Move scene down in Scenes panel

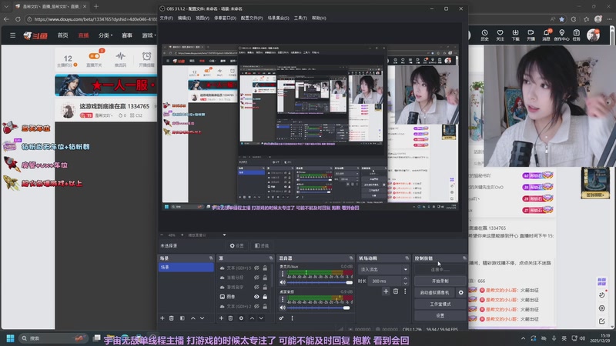[x=202, y=318]
